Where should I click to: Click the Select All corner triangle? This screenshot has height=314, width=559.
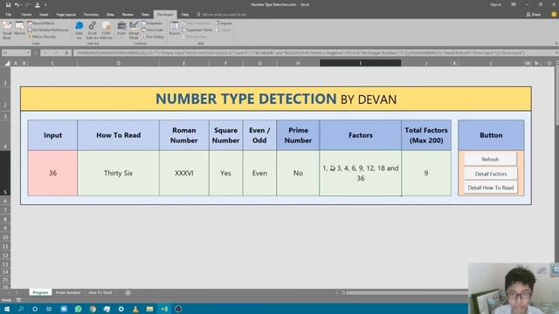7,64
